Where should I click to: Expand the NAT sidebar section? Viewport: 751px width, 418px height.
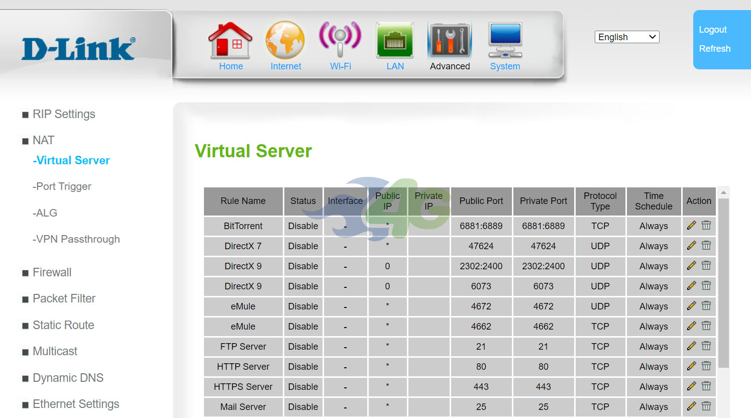[43, 140]
